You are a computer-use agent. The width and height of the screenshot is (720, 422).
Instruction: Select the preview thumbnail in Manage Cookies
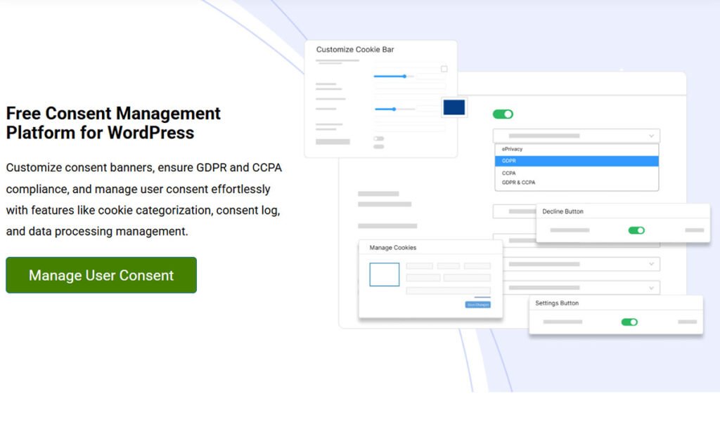pyautogui.click(x=384, y=275)
